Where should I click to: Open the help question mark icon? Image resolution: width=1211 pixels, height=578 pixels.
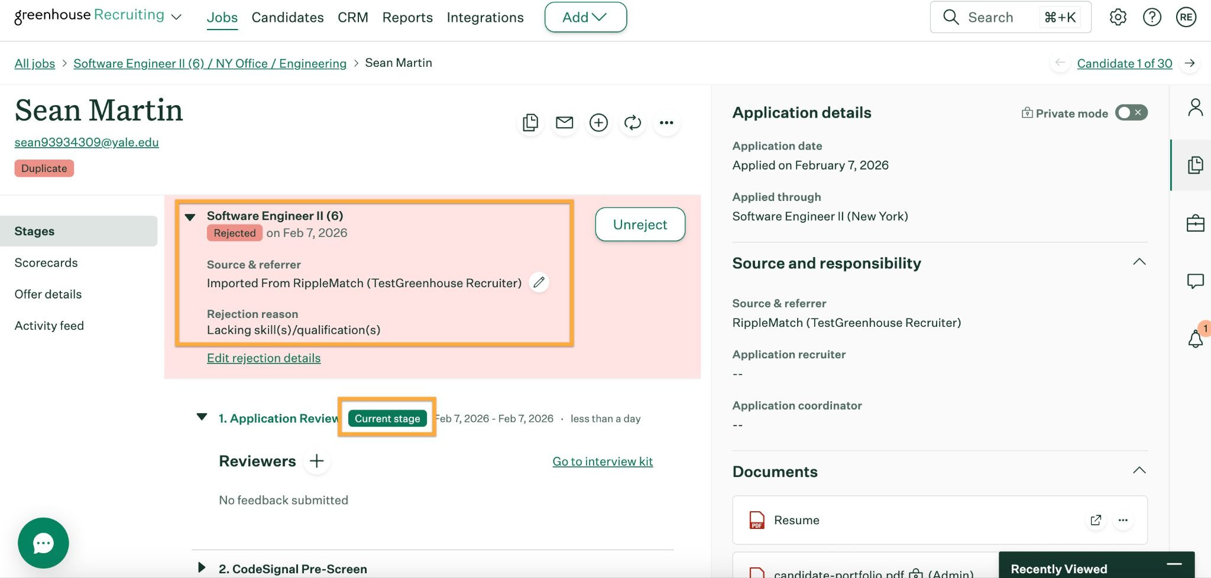(1152, 17)
